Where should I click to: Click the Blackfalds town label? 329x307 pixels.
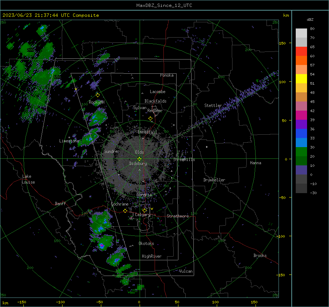155,101
